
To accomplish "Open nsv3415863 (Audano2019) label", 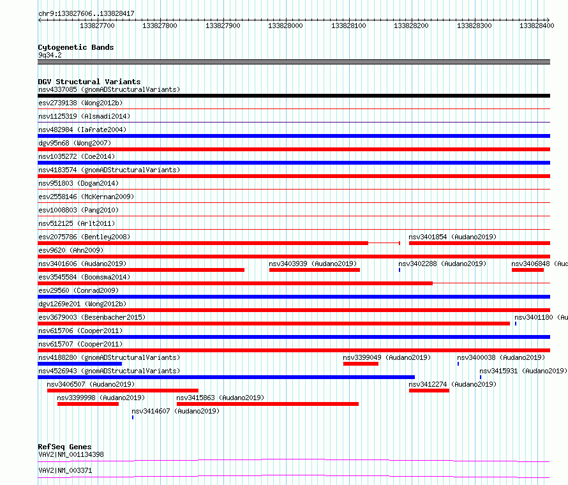I will click(x=220, y=398).
